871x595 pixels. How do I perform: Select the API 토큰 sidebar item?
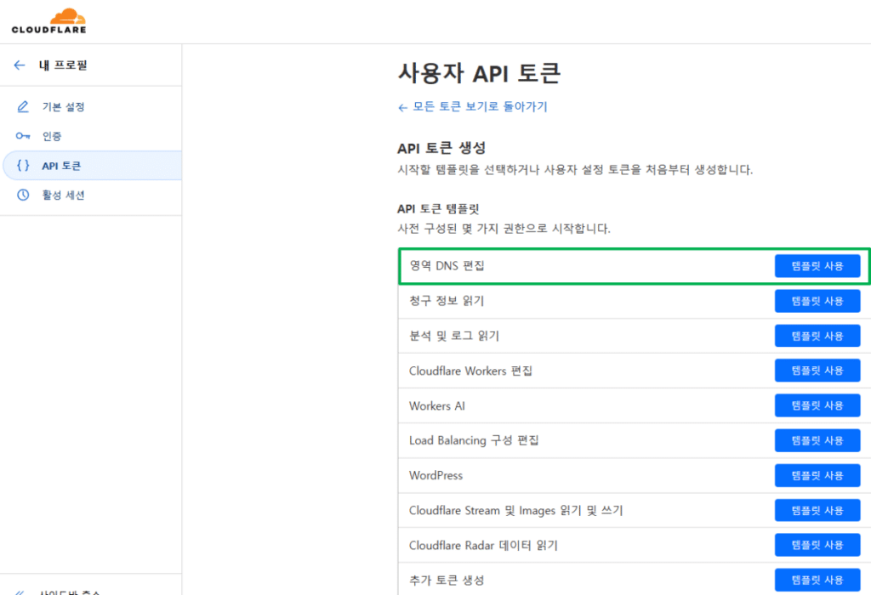click(92, 166)
